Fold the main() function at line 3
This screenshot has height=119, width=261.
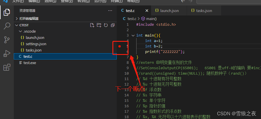pyautogui.click(x=133, y=35)
